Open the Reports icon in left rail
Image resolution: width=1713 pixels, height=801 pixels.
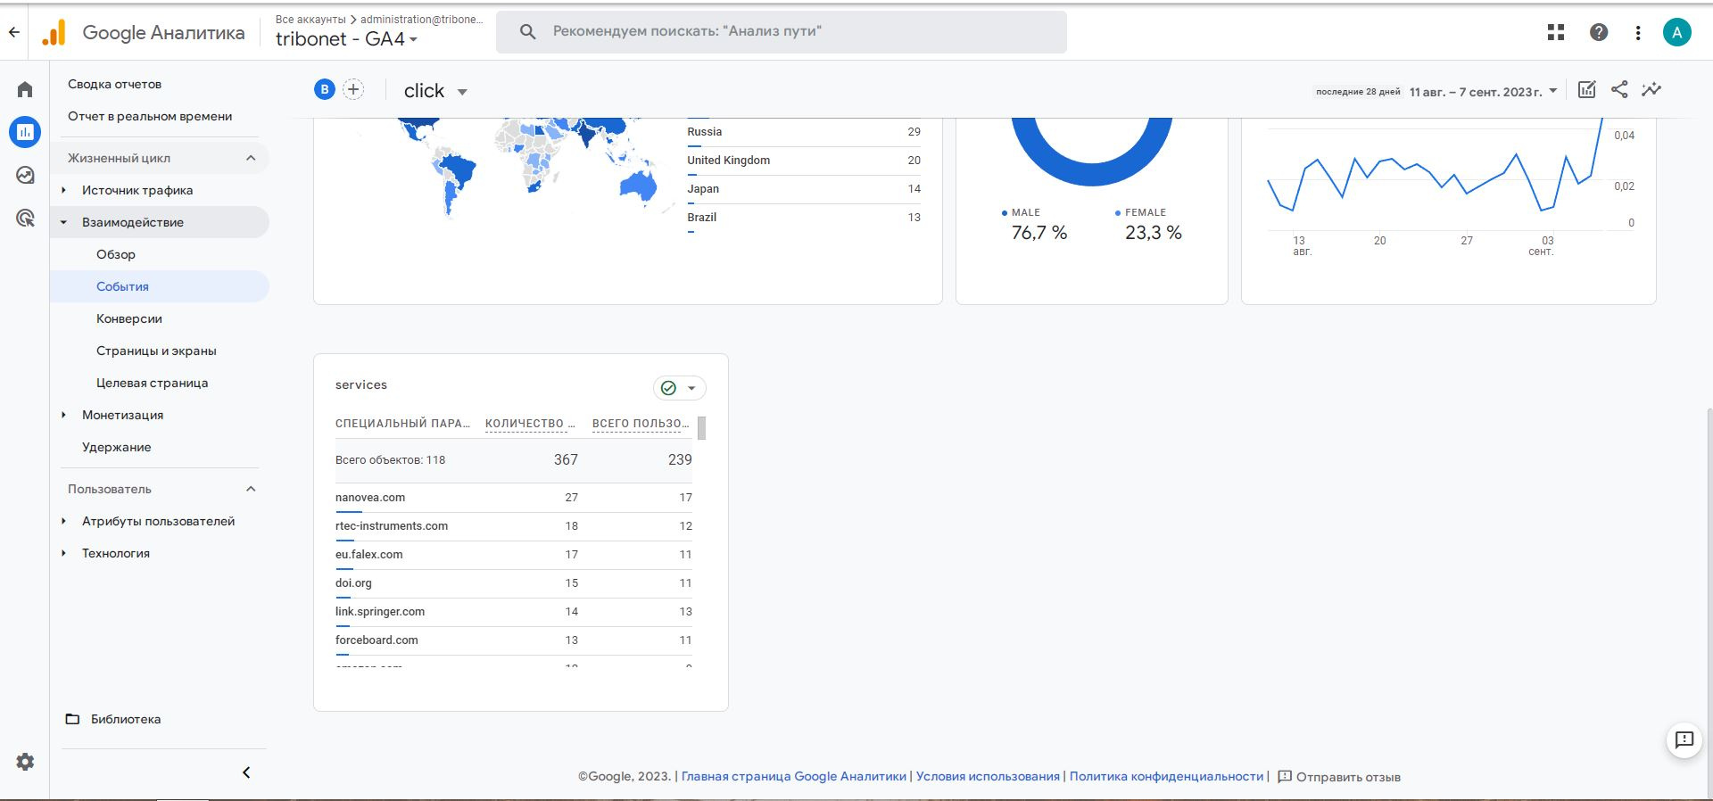click(25, 132)
